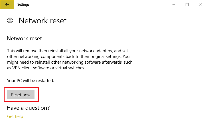This screenshot has height=127, width=207.
Task: Go back using the title bar arrow
Action: (x=7, y=5)
